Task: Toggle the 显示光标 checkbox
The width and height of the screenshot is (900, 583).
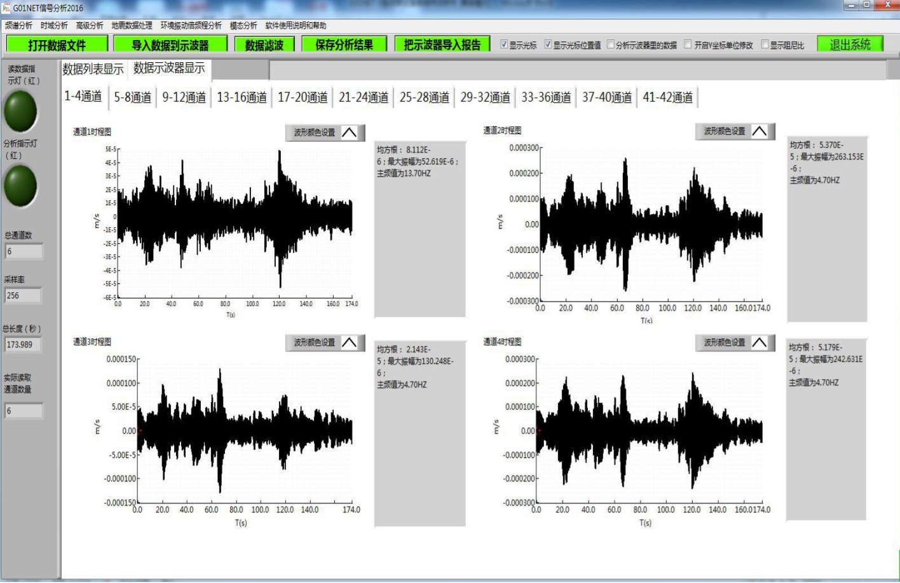Action: tap(504, 44)
